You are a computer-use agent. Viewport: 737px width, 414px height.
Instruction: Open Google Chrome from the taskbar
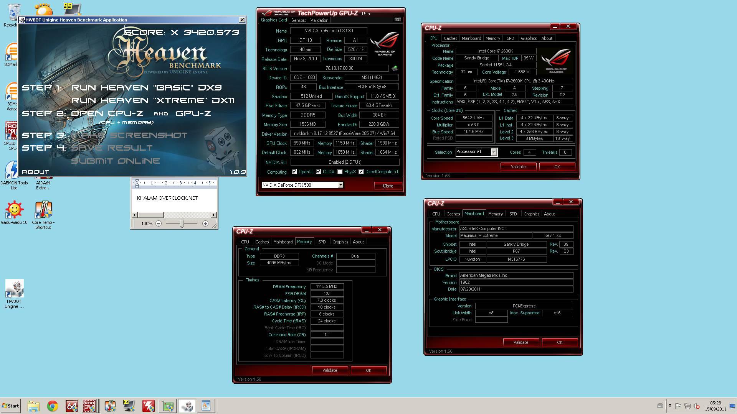coord(53,406)
